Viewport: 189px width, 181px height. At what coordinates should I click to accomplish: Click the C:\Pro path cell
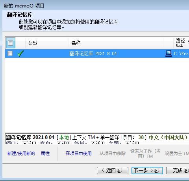[181, 54]
